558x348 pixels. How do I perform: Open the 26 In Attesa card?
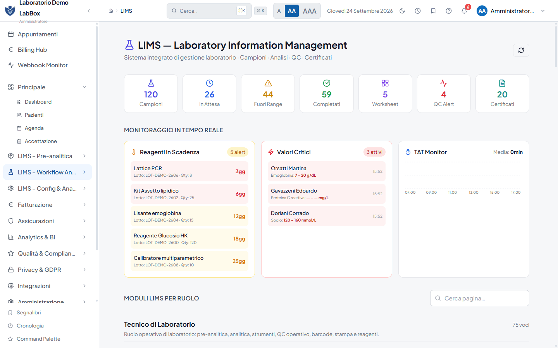(x=210, y=94)
